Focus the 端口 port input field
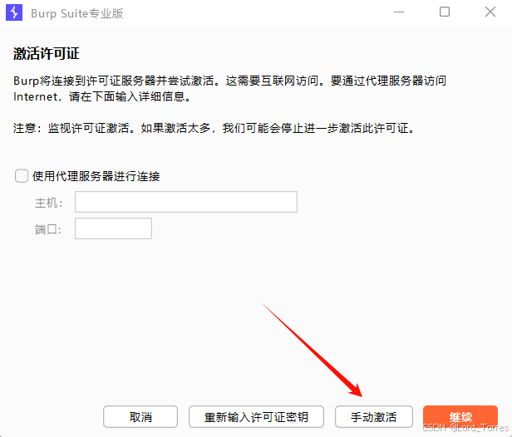This screenshot has width=512, height=437. click(x=113, y=228)
